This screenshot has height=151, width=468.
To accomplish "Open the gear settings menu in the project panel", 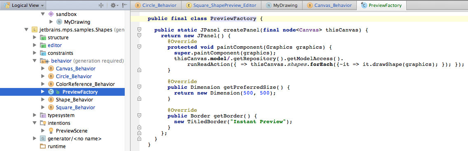I will tap(114, 5).
